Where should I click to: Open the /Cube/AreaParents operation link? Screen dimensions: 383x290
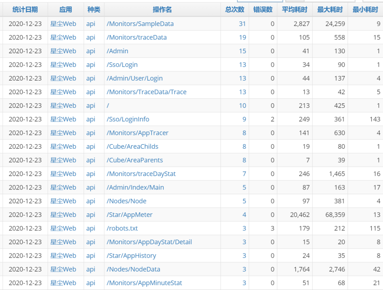135,160
